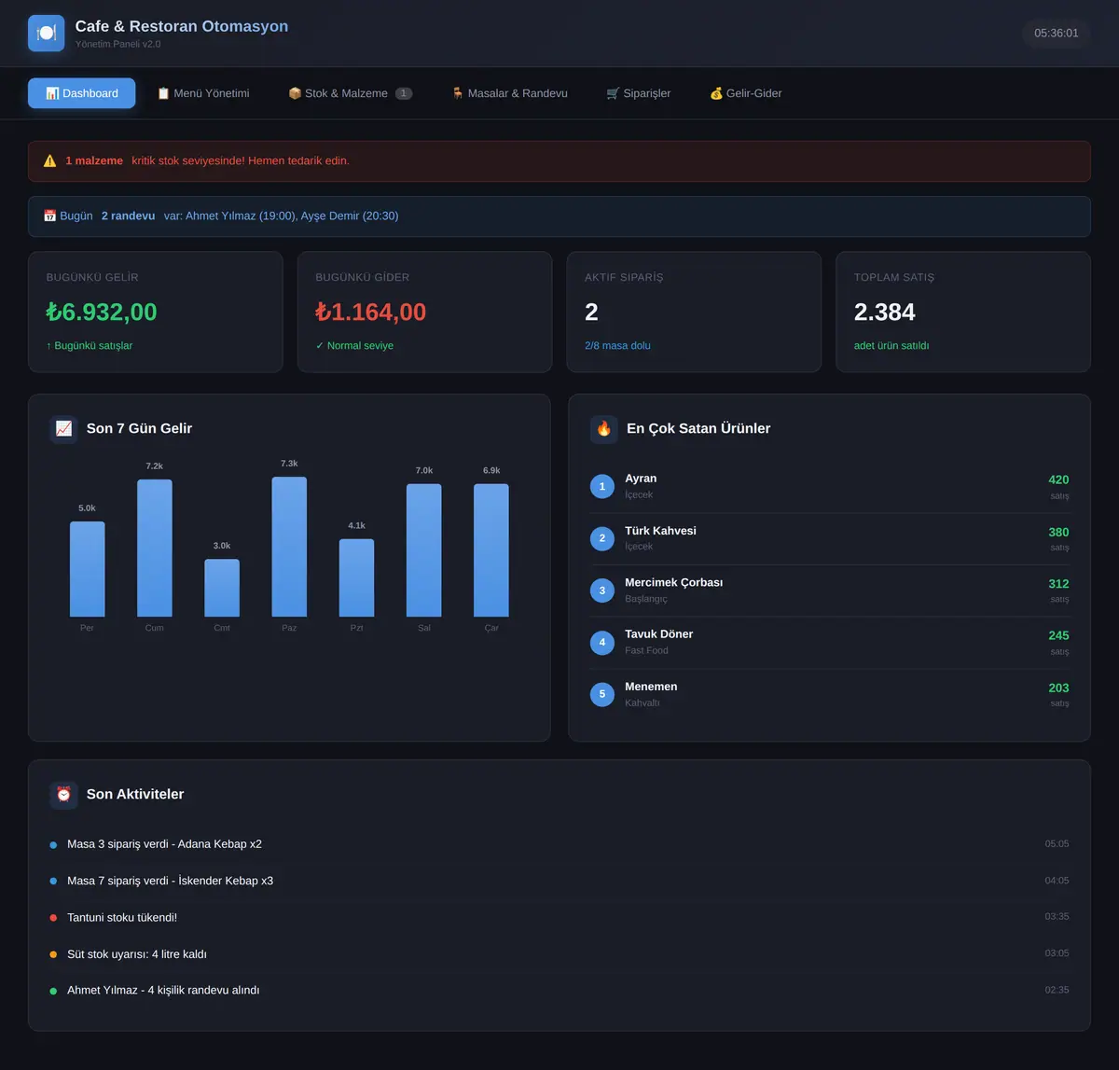Click the warning triangle icon in the stock alert
The image size is (1119, 1070).
pyautogui.click(x=50, y=160)
